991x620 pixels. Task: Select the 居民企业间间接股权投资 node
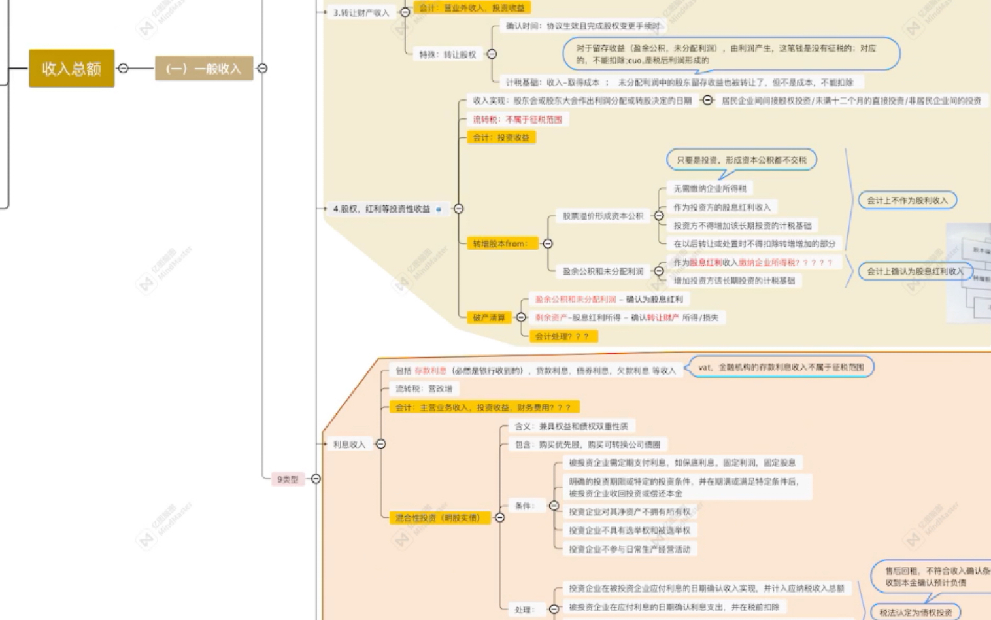[851, 101]
